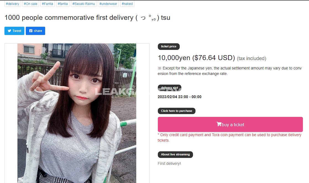Open the #On sale tag
309x183 pixels.
point(30,4)
